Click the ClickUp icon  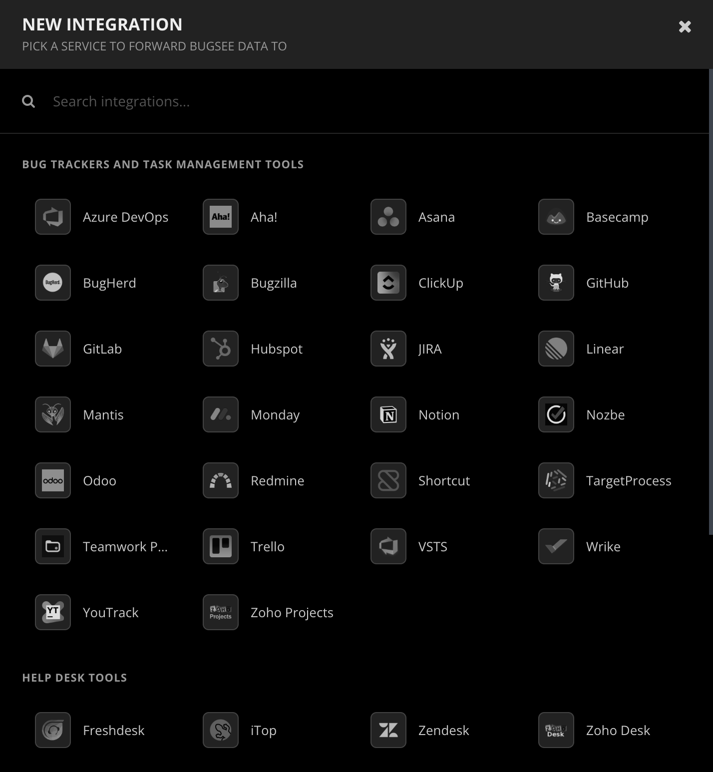[388, 283]
